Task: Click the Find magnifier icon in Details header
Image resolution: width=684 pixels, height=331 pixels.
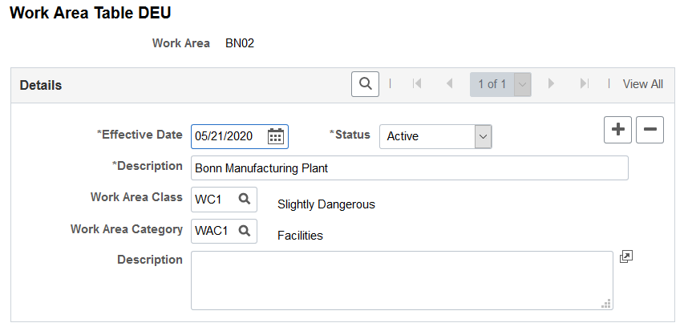Action: (x=365, y=84)
